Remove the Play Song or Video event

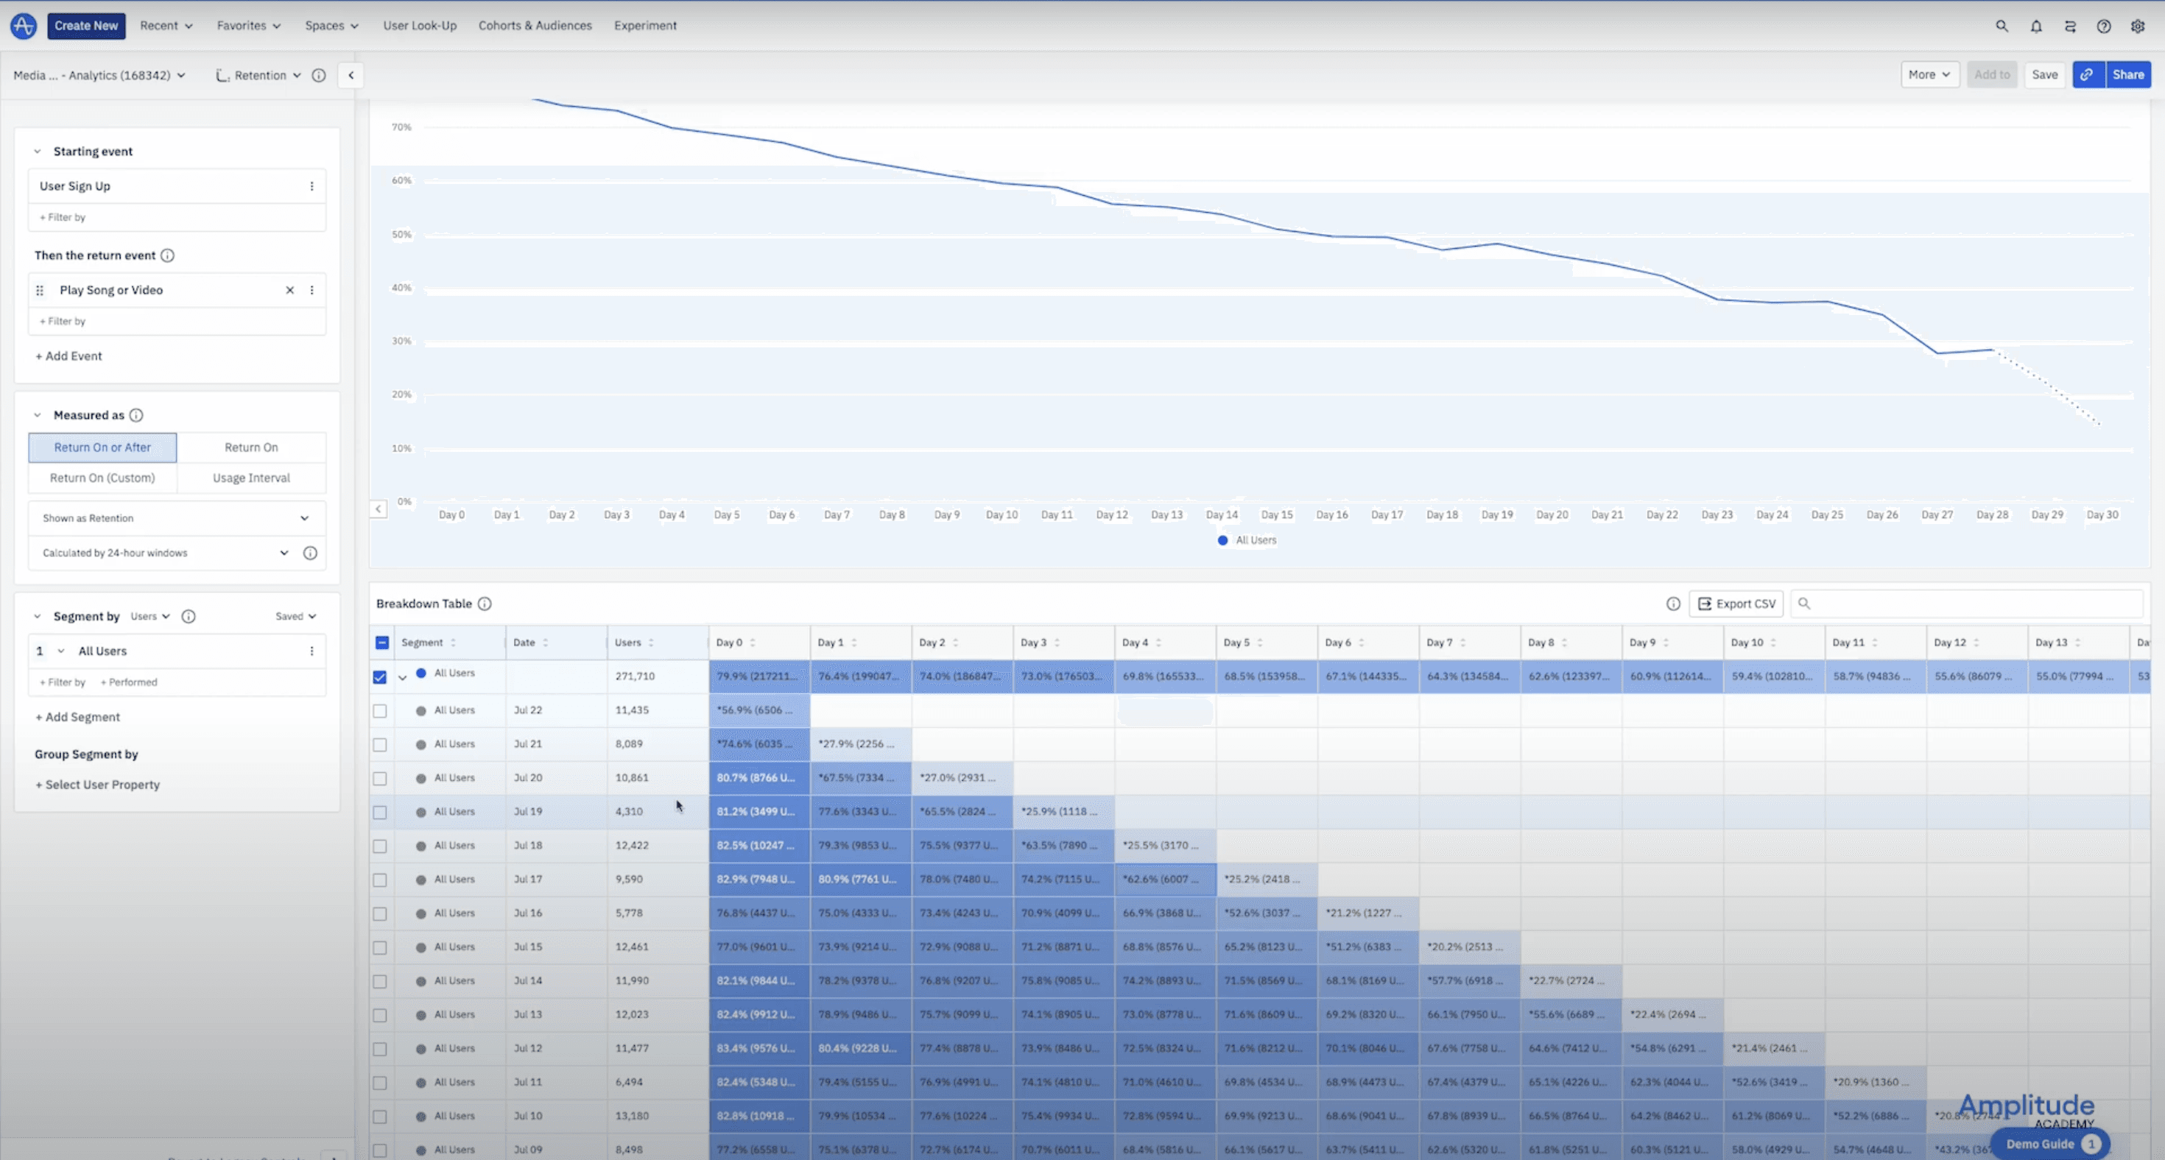(x=290, y=291)
